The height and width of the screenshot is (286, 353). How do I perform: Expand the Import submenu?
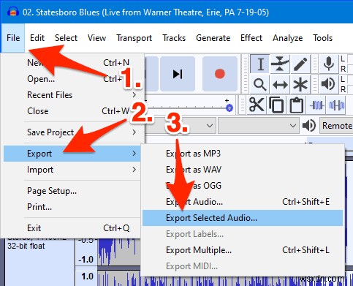(72, 170)
